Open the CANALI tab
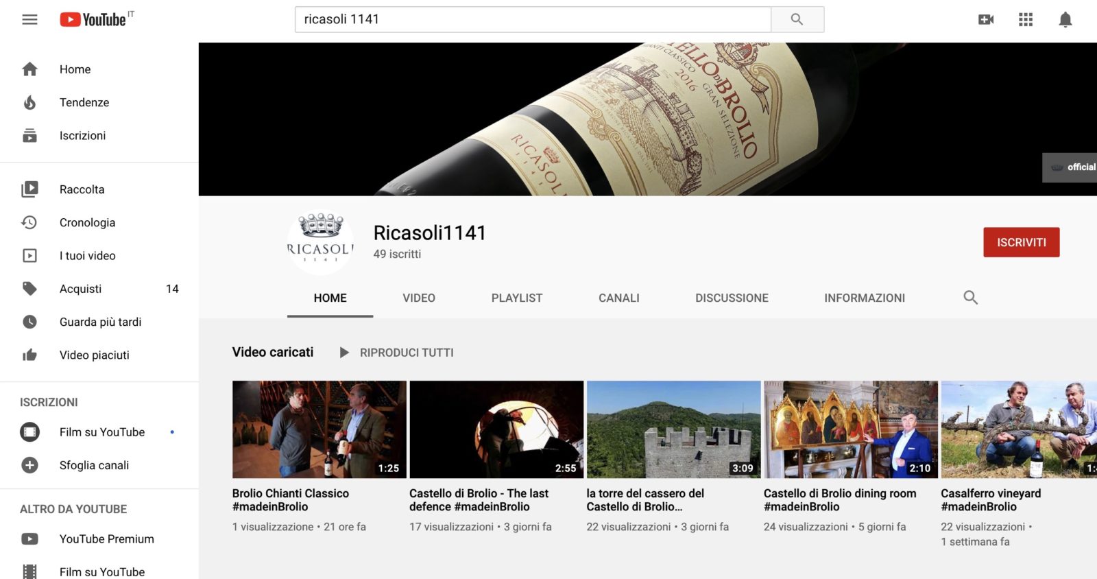Screen dimensions: 1097x579 [619, 298]
